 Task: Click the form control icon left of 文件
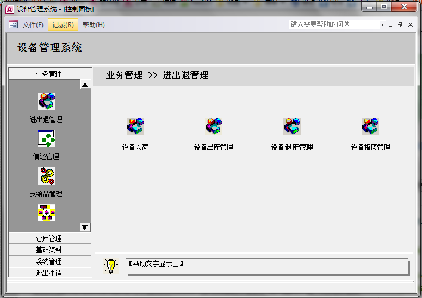(13, 25)
